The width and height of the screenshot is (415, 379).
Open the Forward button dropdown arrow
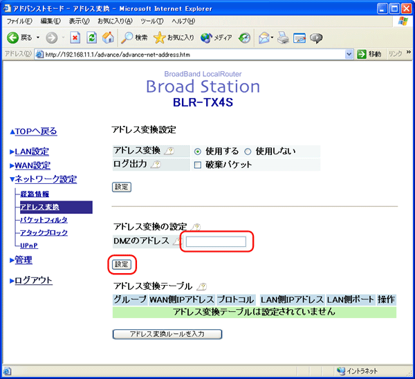63,38
